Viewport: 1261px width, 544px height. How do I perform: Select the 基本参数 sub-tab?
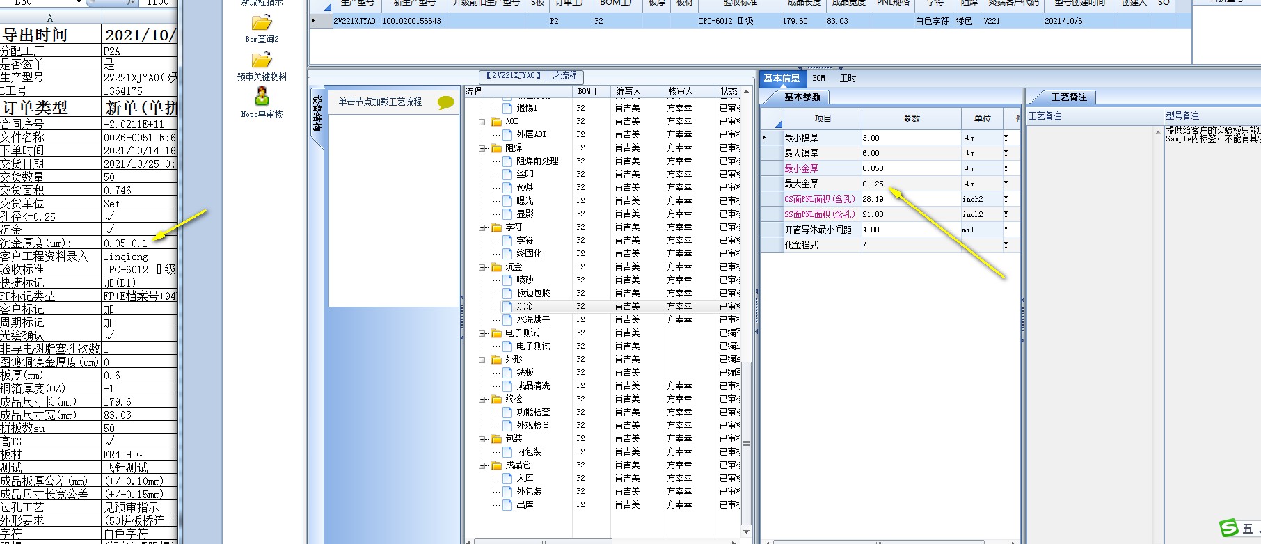click(802, 97)
